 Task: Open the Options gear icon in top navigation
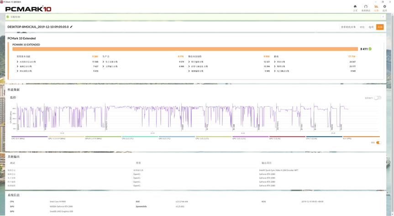(x=384, y=8)
